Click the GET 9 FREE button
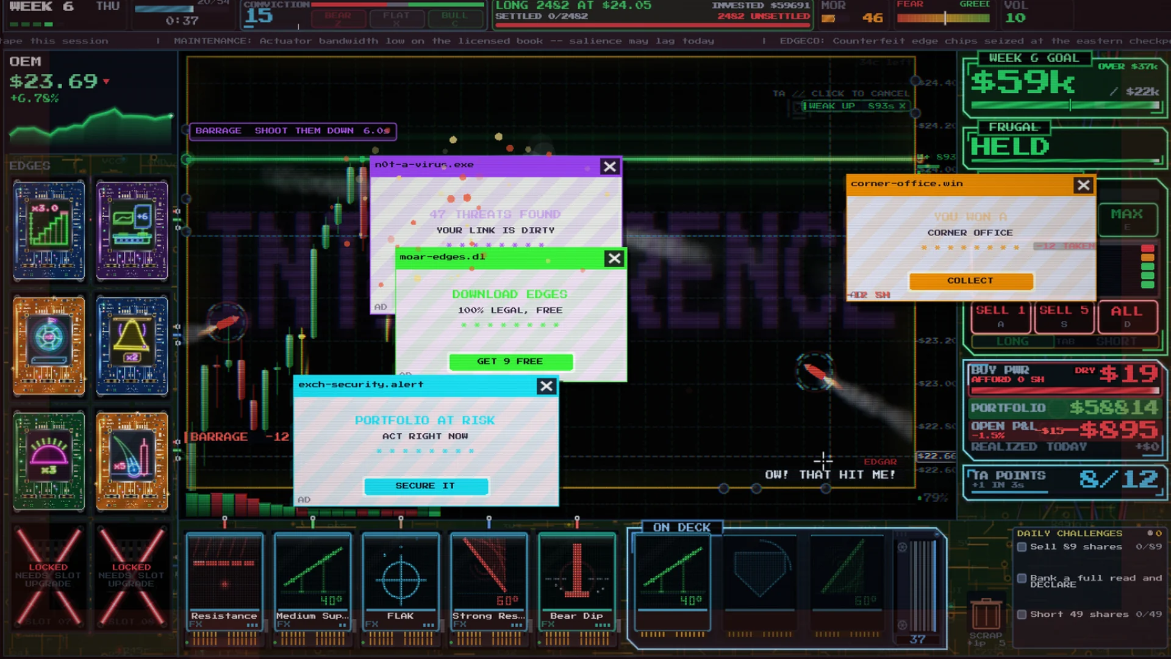This screenshot has width=1171, height=659. 510,361
